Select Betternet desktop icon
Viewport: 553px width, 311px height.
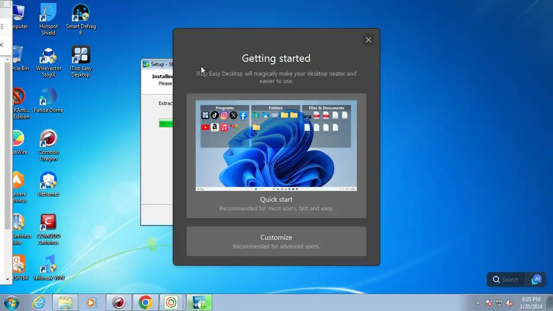point(48,184)
